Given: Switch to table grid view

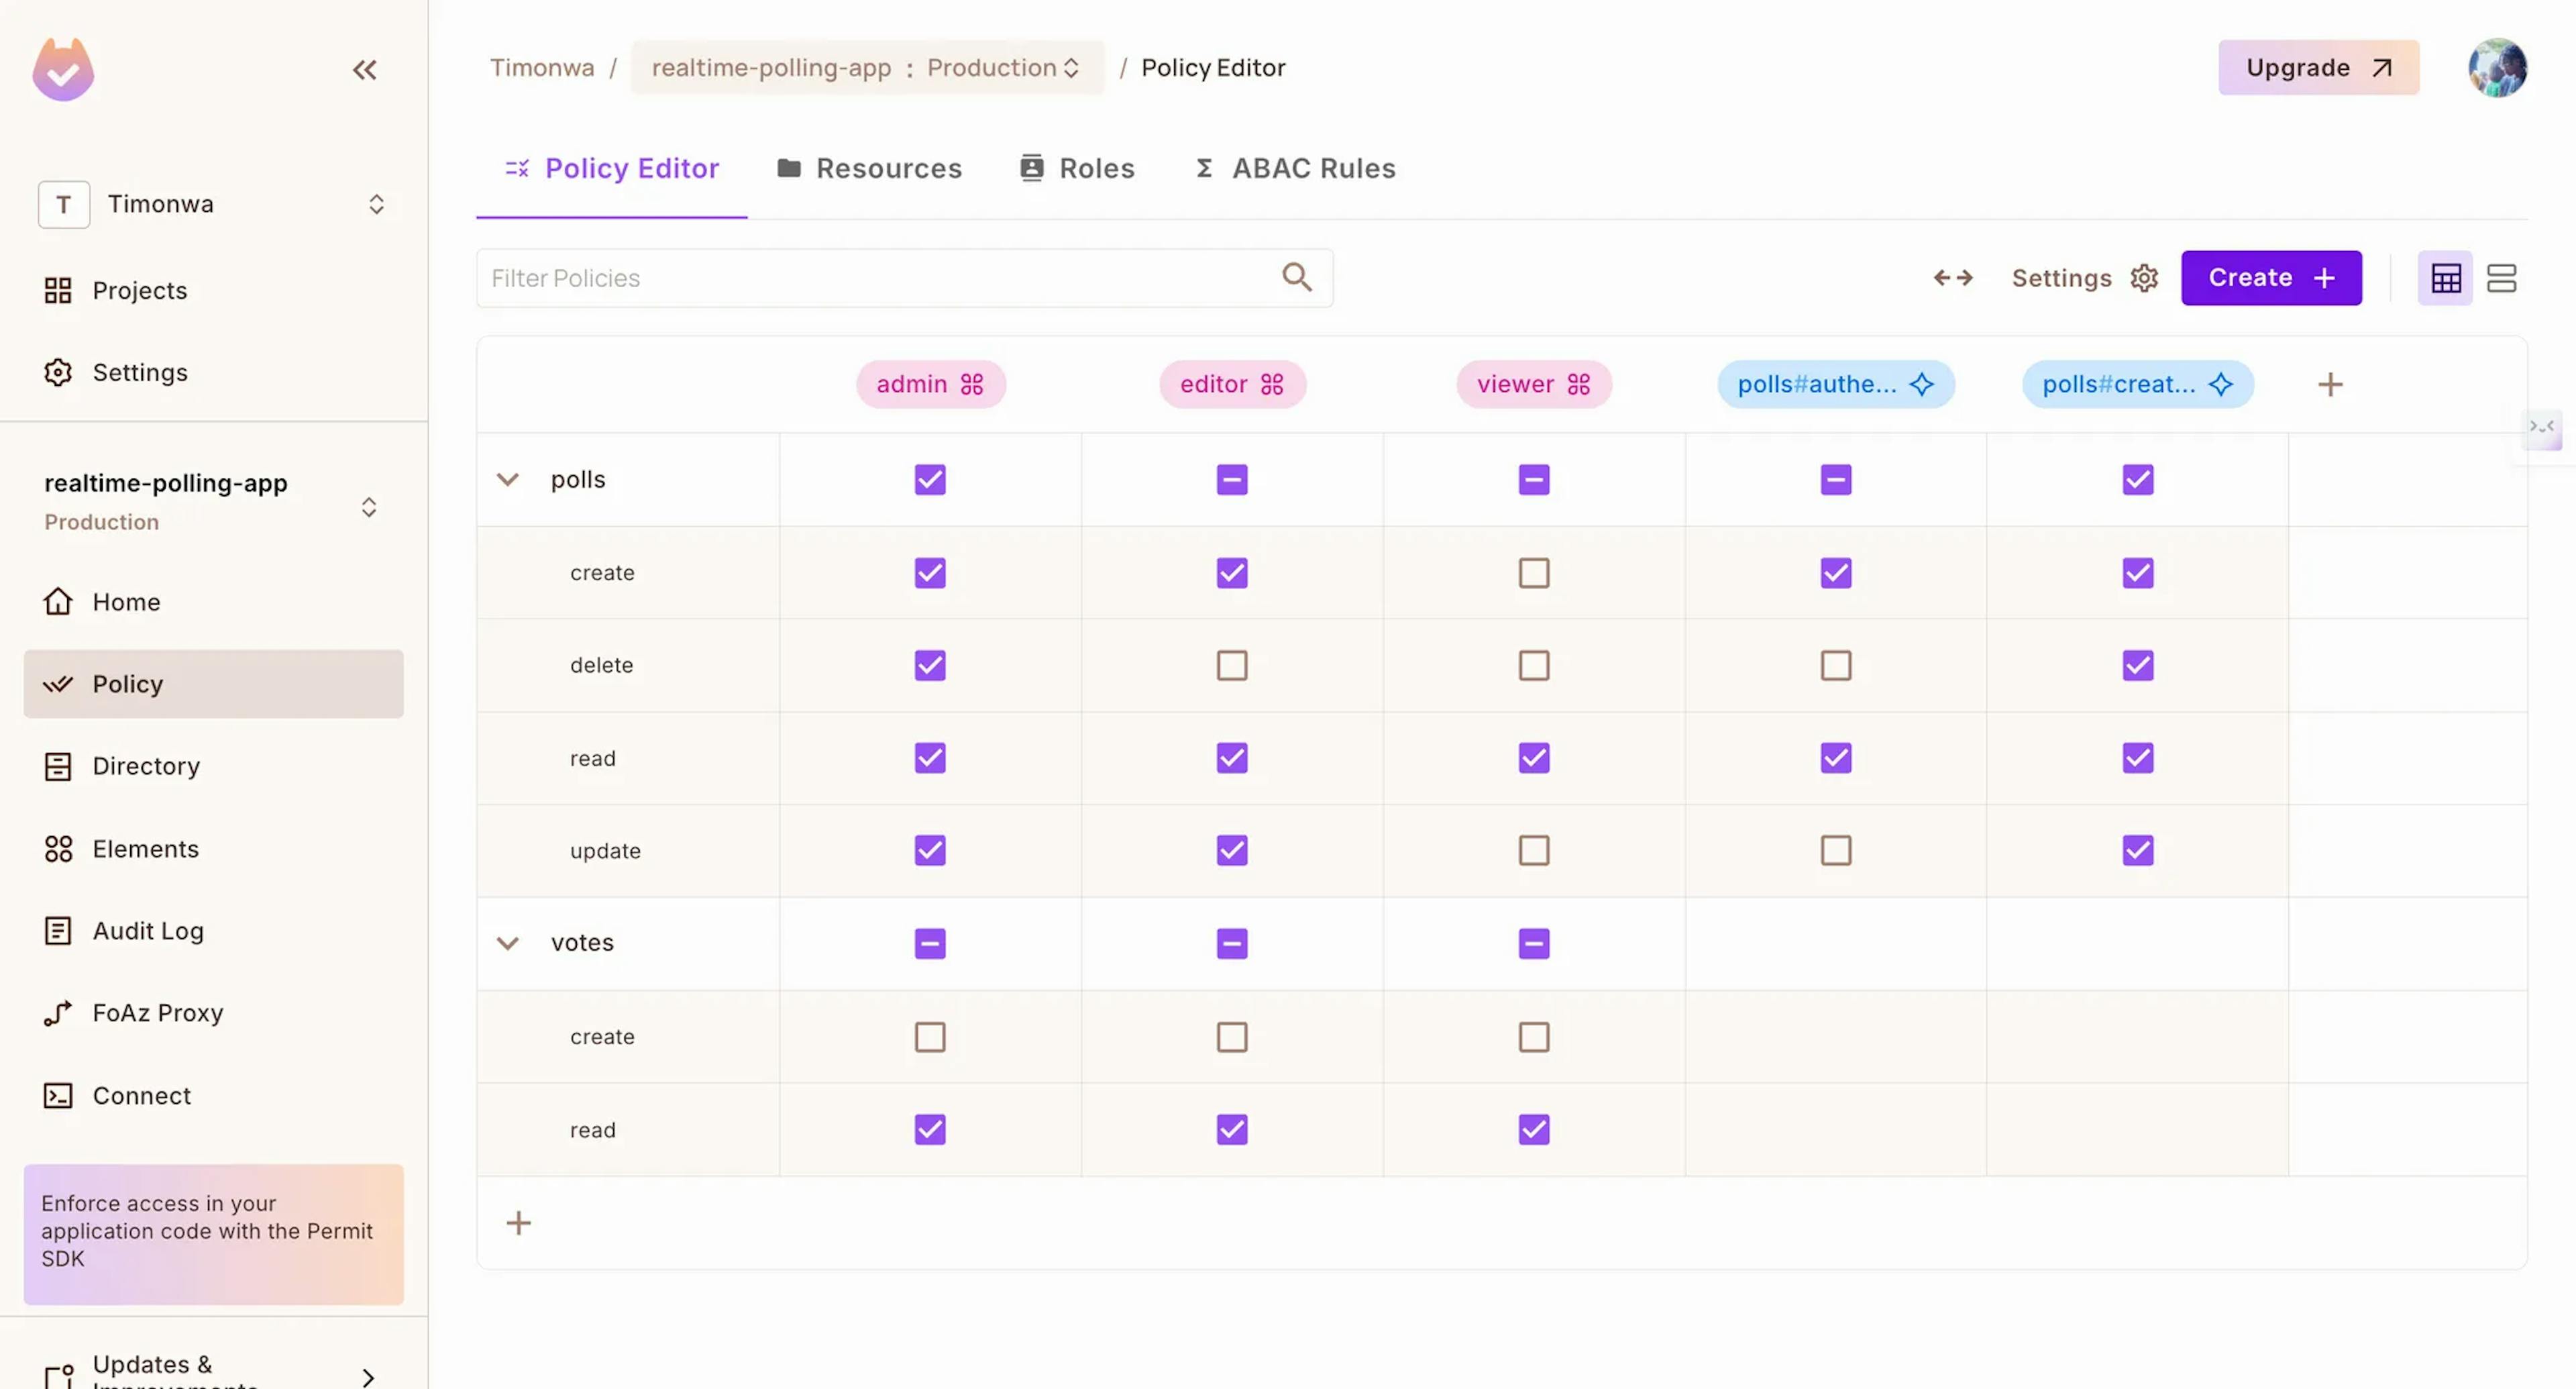Looking at the screenshot, I should pos(2445,278).
